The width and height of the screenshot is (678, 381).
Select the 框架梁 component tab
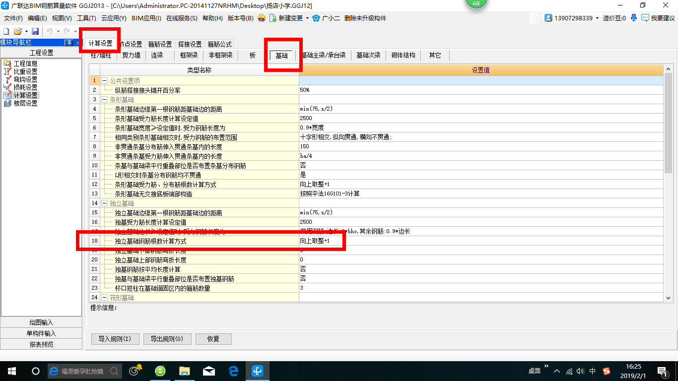tap(189, 55)
